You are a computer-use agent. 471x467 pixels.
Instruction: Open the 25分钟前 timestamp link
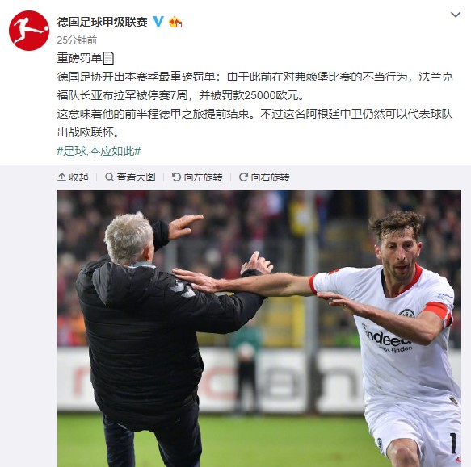(x=77, y=40)
